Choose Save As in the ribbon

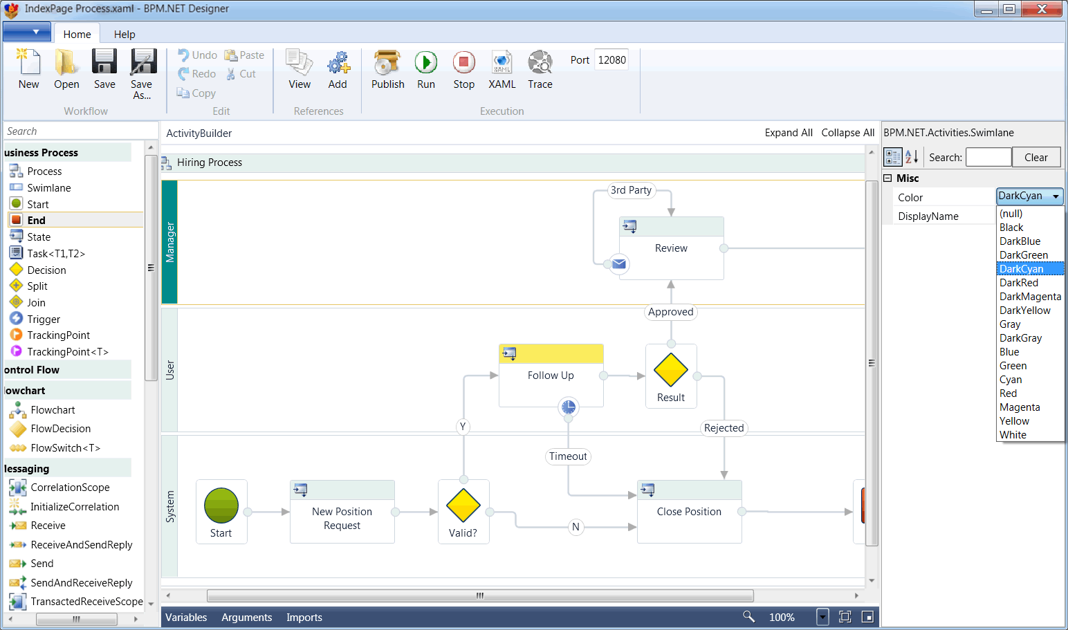click(142, 75)
